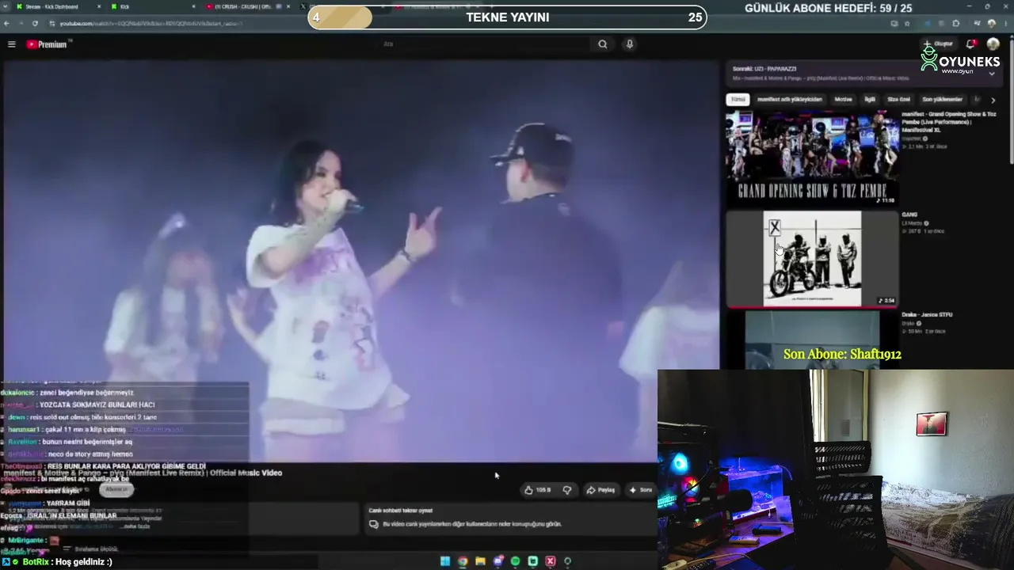This screenshot has width=1014, height=570.
Task: Open the ring-shaped taskbar app
Action: tap(567, 561)
